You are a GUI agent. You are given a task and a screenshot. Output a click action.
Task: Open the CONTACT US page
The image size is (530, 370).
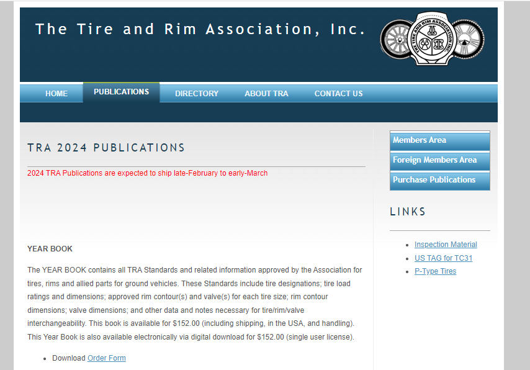(338, 94)
